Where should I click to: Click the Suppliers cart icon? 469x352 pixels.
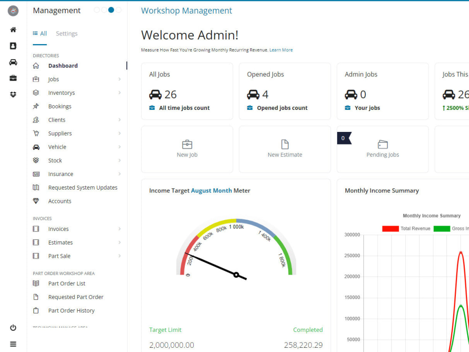coord(36,133)
